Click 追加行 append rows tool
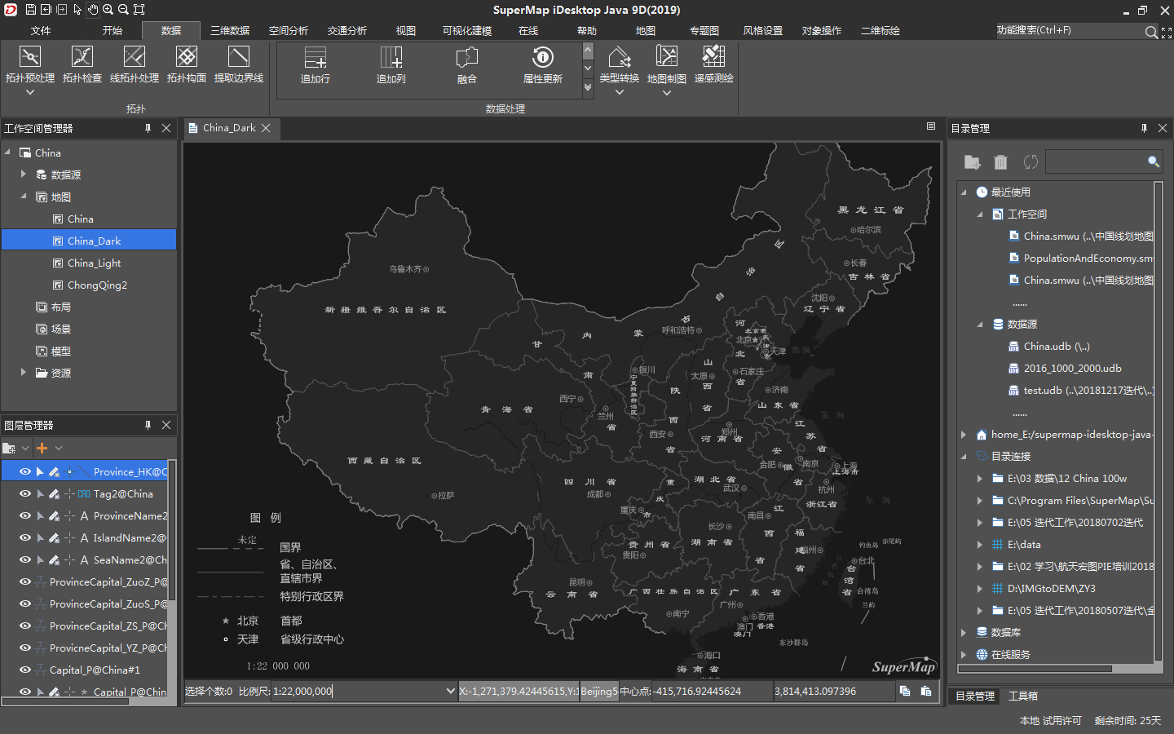This screenshot has height=734, width=1174. coord(316,65)
